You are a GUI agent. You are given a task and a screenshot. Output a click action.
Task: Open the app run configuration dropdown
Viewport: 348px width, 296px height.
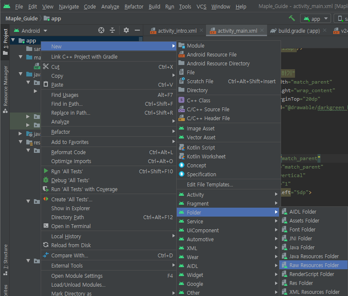click(315, 19)
